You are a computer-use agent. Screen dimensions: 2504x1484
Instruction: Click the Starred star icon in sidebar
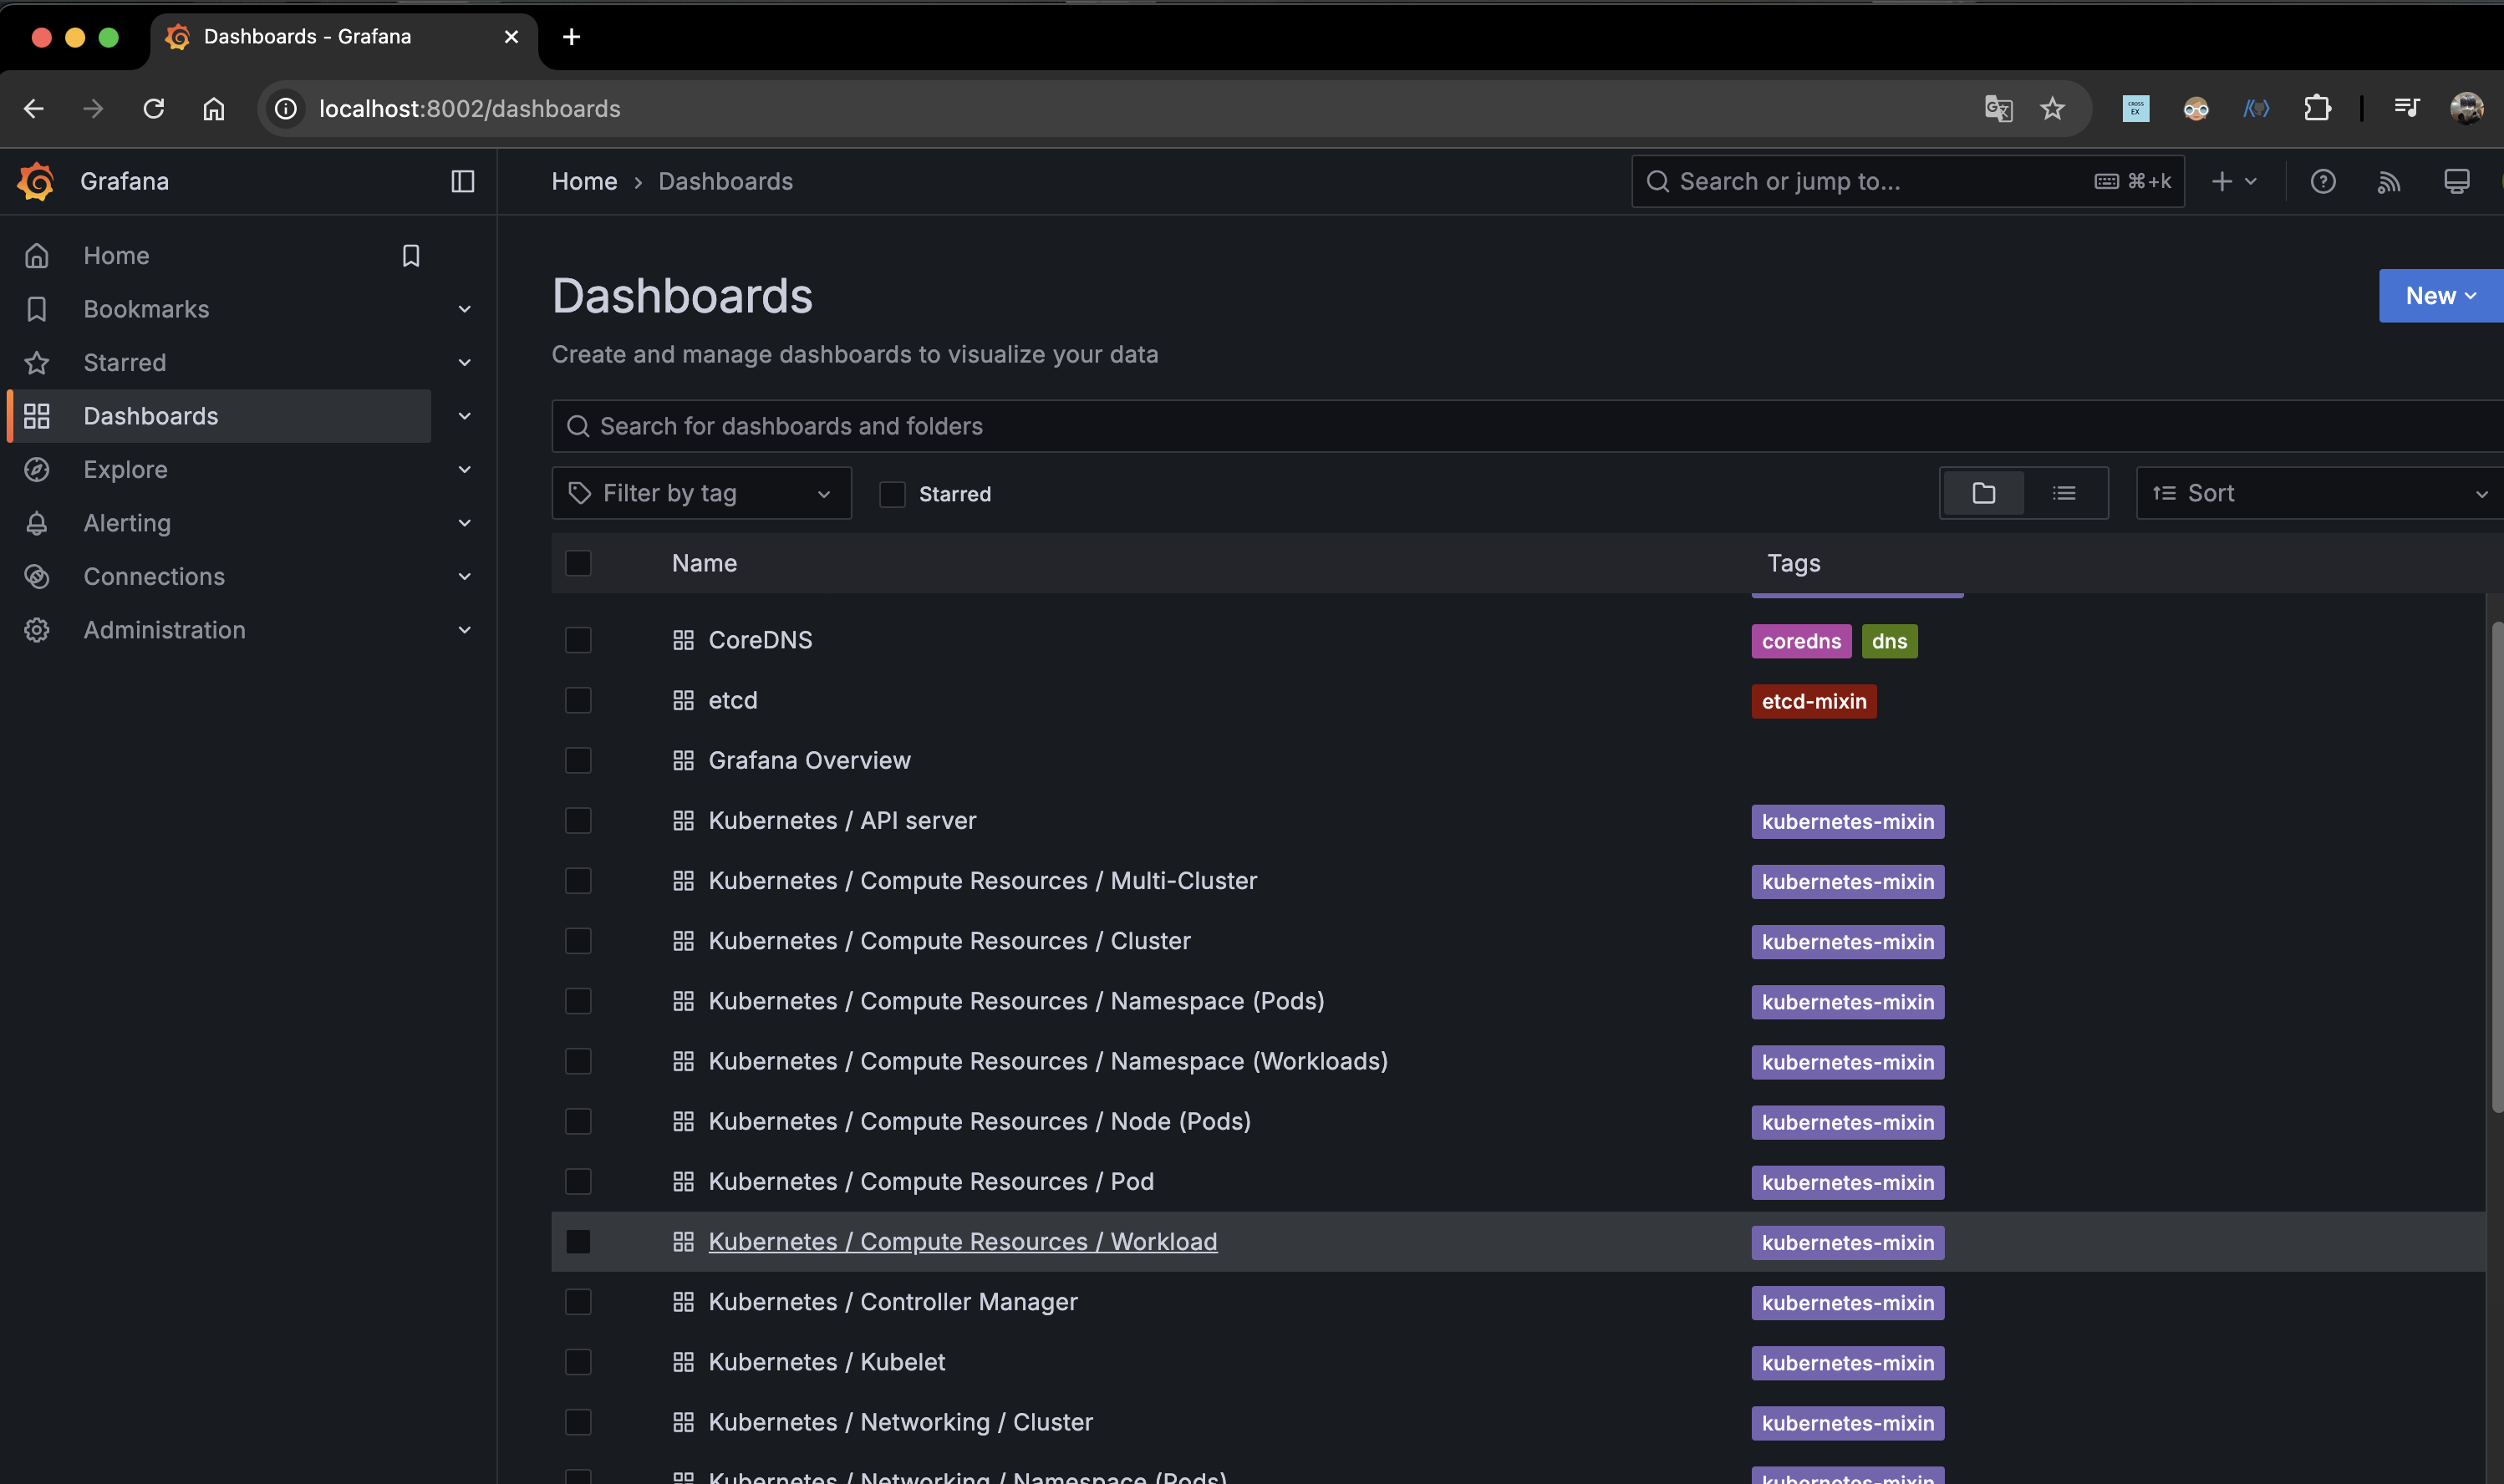pos(37,363)
